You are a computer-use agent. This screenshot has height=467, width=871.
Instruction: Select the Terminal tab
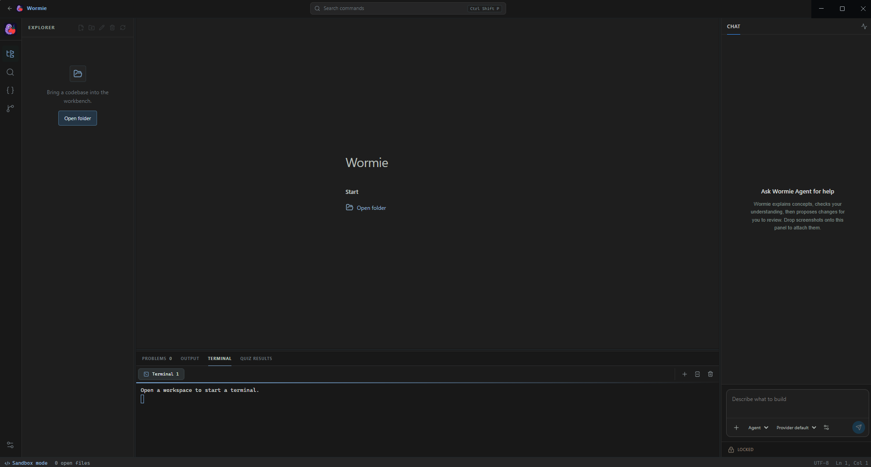click(x=220, y=359)
